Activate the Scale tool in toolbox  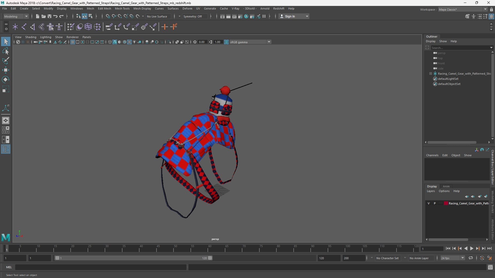point(6,89)
